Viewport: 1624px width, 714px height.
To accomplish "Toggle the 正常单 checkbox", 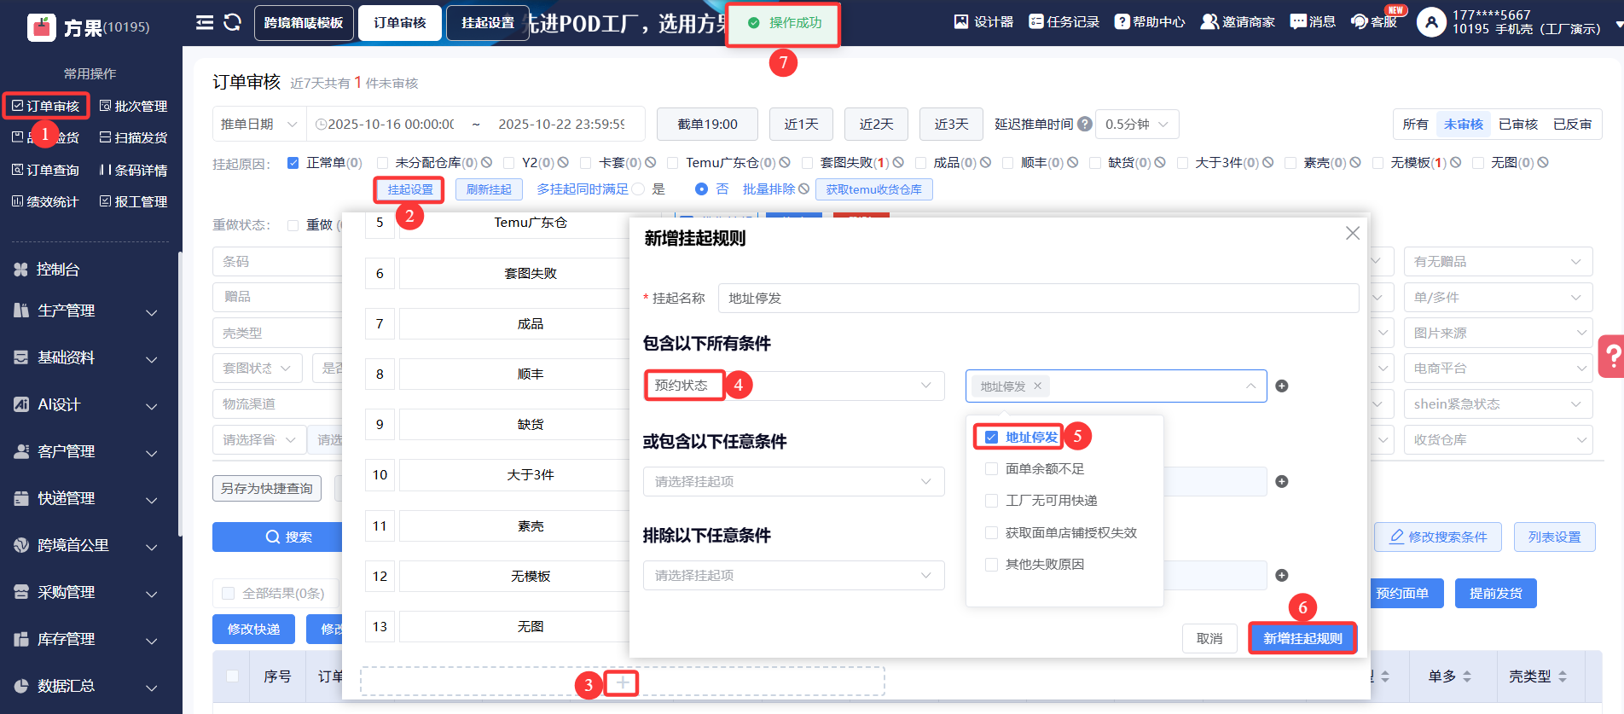I will coord(293,163).
